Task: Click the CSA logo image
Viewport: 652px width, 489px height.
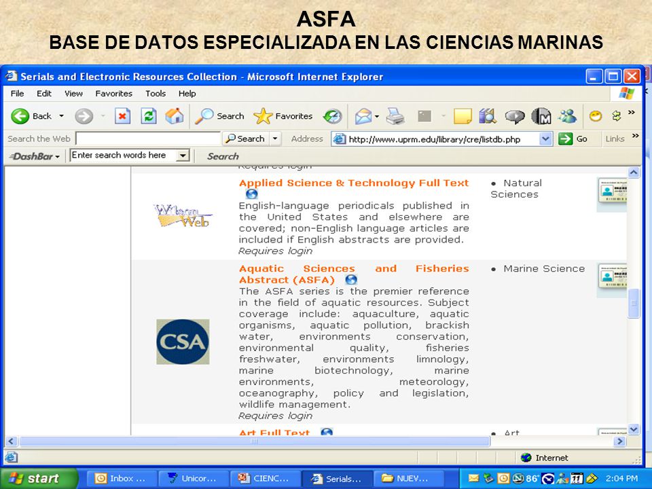Action: pos(183,342)
